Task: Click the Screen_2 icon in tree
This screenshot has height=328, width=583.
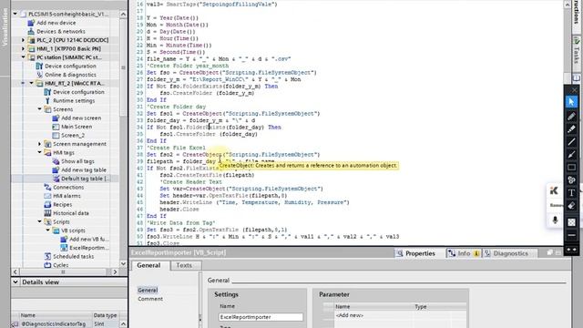Action: [56, 136]
